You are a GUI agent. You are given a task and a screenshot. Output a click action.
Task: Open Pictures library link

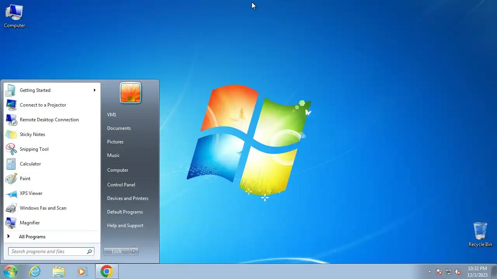pyautogui.click(x=130, y=142)
